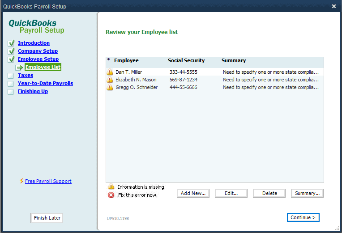Click Add New... to add an employee
Image resolution: width=342 pixels, height=233 pixels.
point(193,193)
